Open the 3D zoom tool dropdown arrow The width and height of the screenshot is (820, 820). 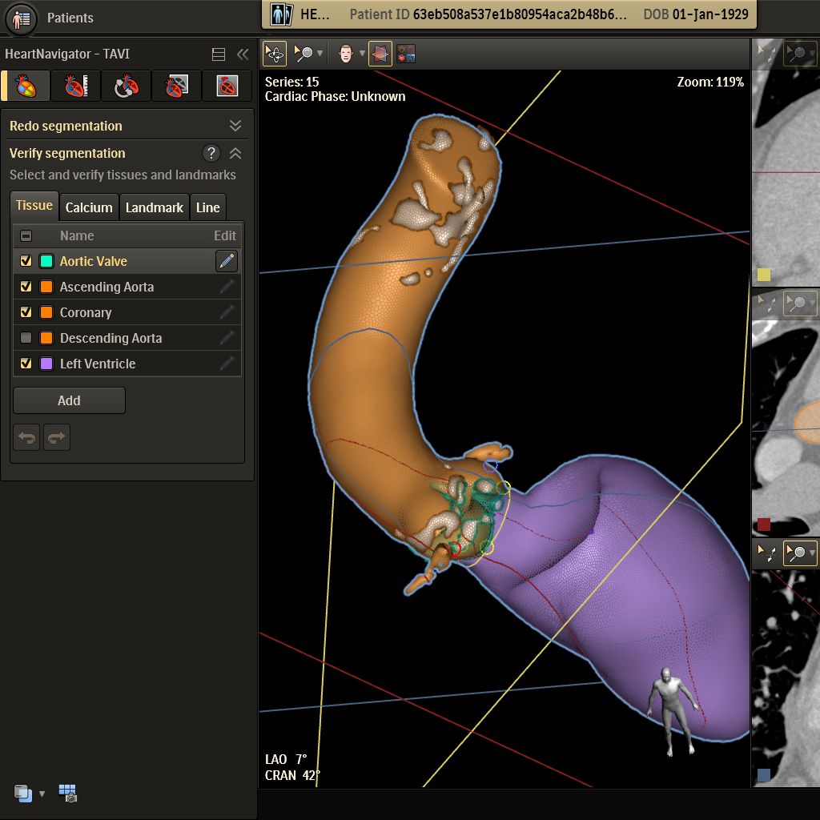pos(320,54)
